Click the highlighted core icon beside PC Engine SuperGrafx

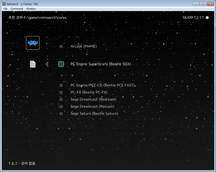tap(61, 64)
